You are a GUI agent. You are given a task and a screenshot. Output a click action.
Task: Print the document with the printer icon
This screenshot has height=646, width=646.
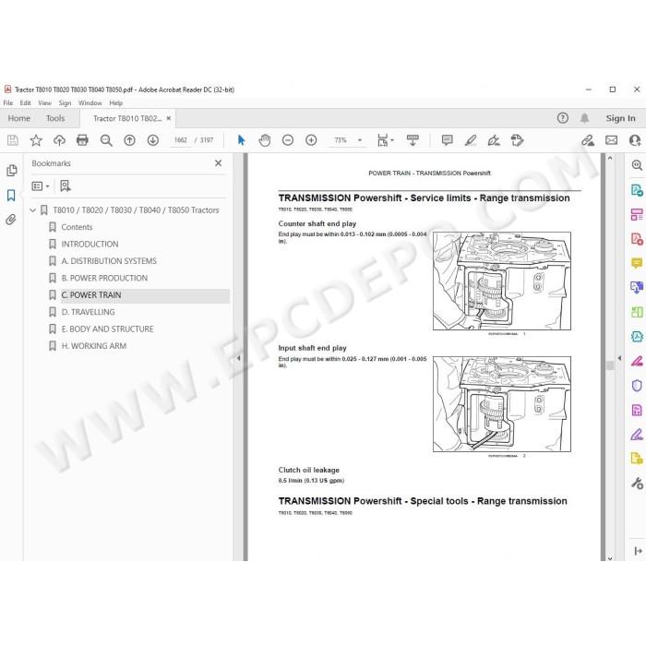pos(82,140)
